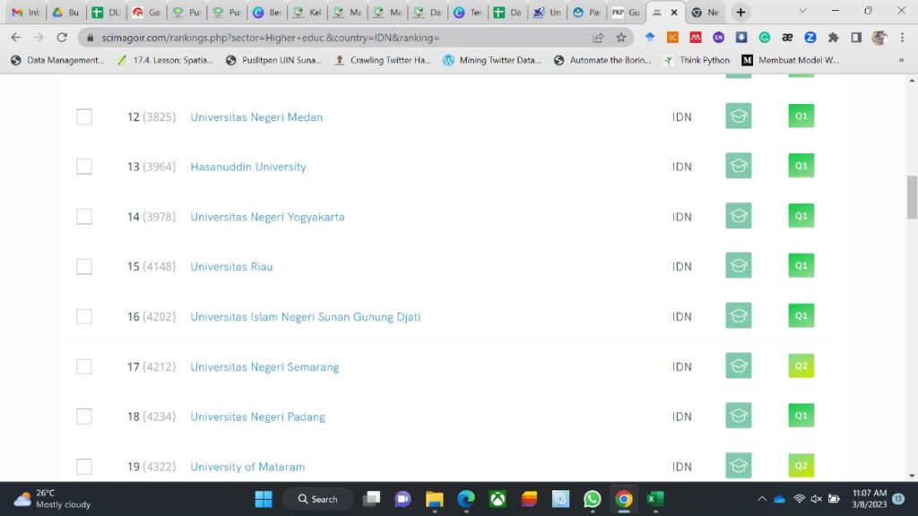Check the box for Universitas Negeri Medan
Viewport: 918px width, 516px height.
(84, 116)
